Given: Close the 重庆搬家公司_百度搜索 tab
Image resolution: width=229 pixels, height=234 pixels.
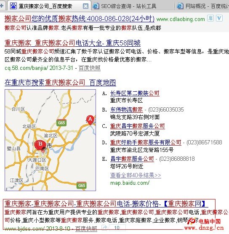Looking at the screenshot, I should (x=85, y=6).
